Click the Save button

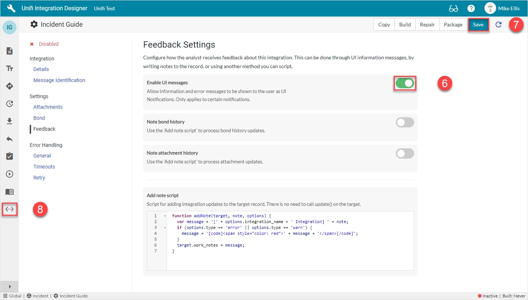pos(478,25)
